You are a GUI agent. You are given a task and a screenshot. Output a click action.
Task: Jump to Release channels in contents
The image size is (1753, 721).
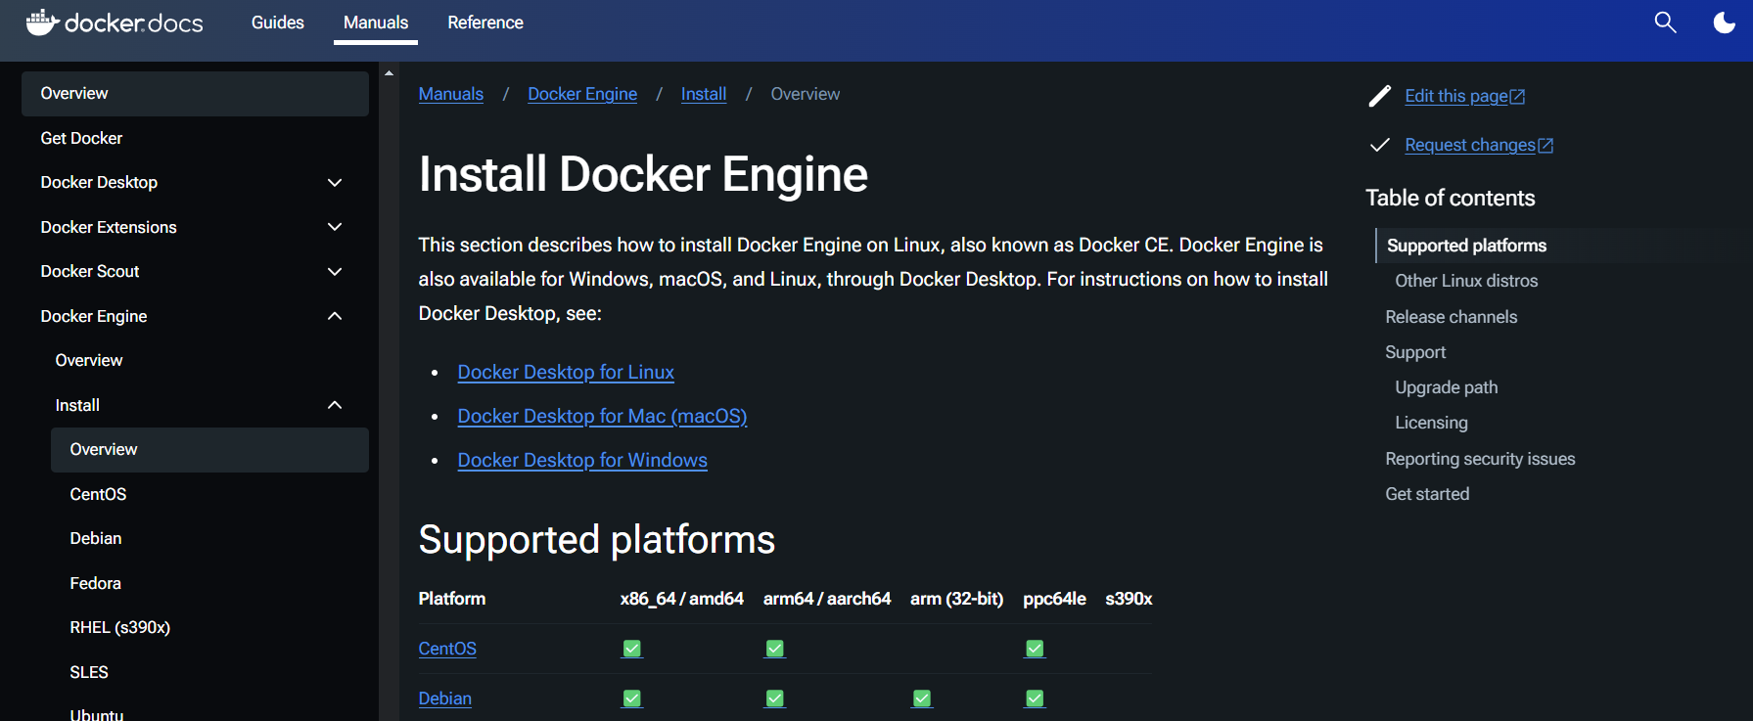[1451, 317]
